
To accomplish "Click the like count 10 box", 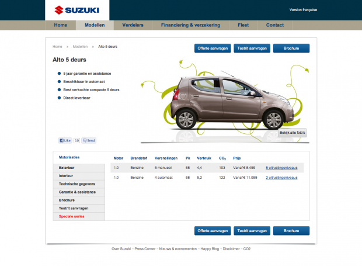I will pyautogui.click(x=77, y=140).
